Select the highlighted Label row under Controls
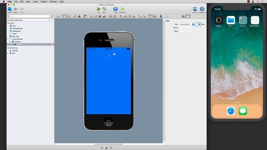Screen dimensions: 267x150 pyautogui.click(x=30, y=44)
